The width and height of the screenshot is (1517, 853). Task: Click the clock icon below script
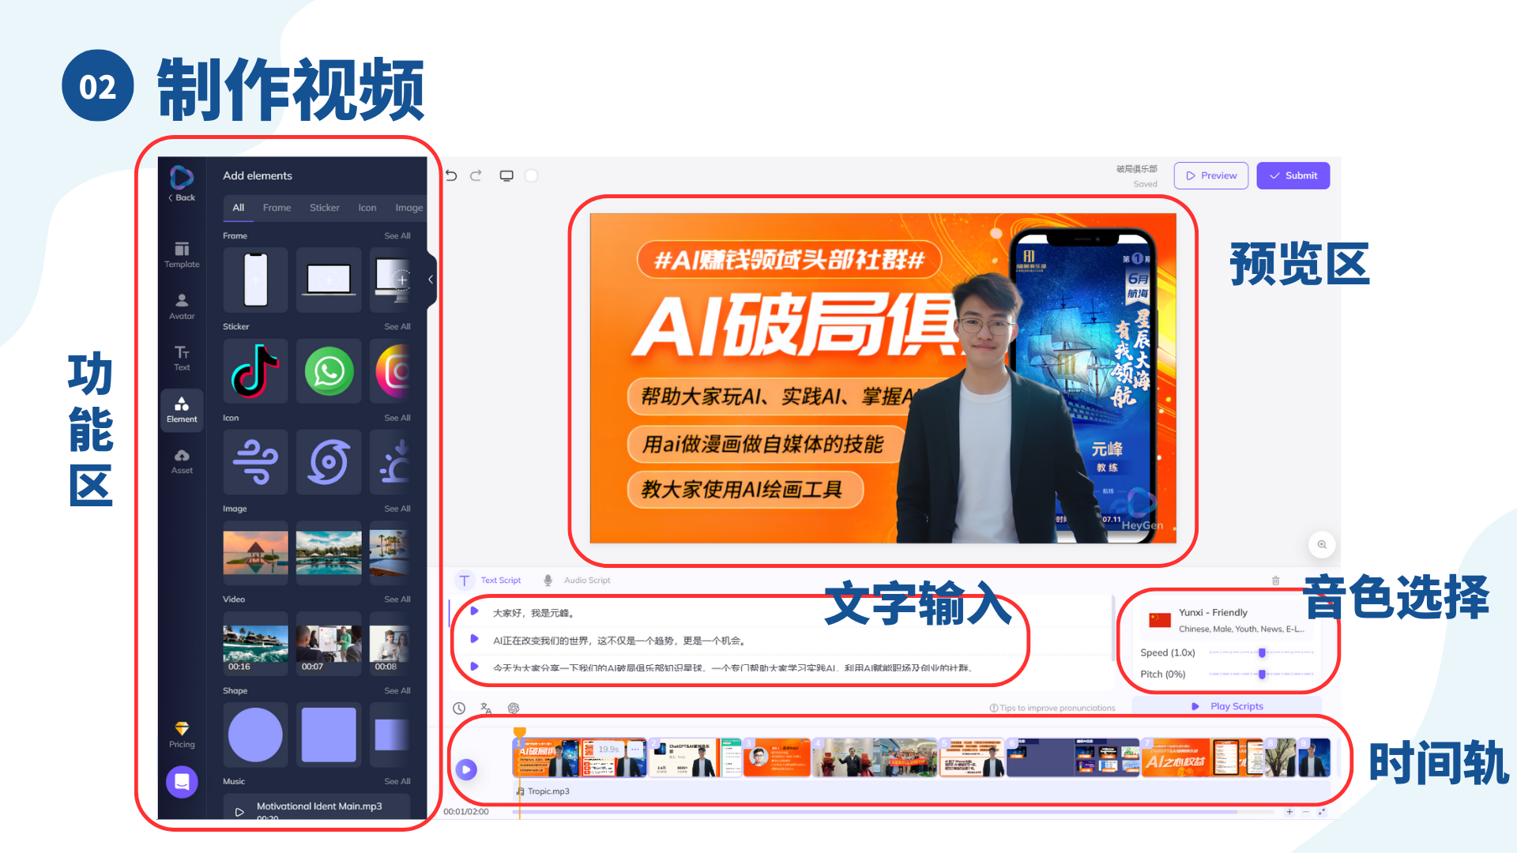[459, 708]
